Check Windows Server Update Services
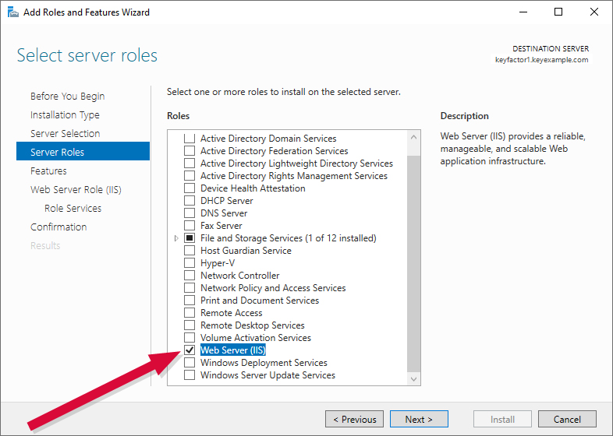Image resolution: width=613 pixels, height=436 pixels. coord(189,375)
